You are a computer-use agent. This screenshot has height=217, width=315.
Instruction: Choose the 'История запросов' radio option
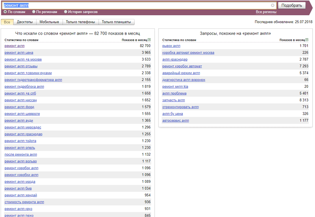pos(65,12)
